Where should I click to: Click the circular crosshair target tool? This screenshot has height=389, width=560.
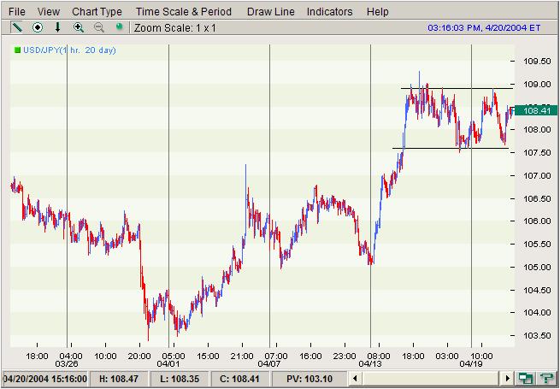pos(37,27)
